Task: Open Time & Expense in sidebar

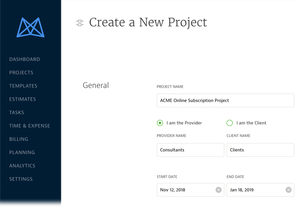Action: pos(30,126)
